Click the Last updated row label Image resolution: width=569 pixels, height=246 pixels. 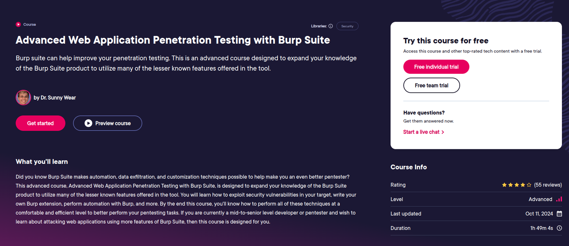[406, 214]
